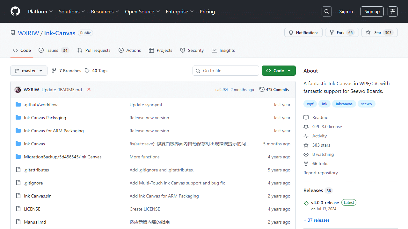Click the tag icon beside 40 Tags

click(87, 71)
